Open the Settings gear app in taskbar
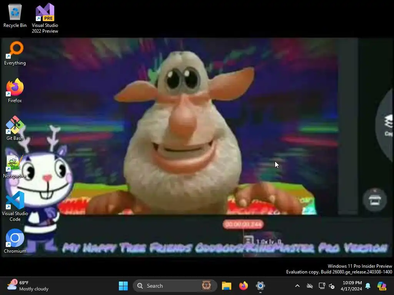The height and width of the screenshot is (295, 394). click(x=260, y=286)
